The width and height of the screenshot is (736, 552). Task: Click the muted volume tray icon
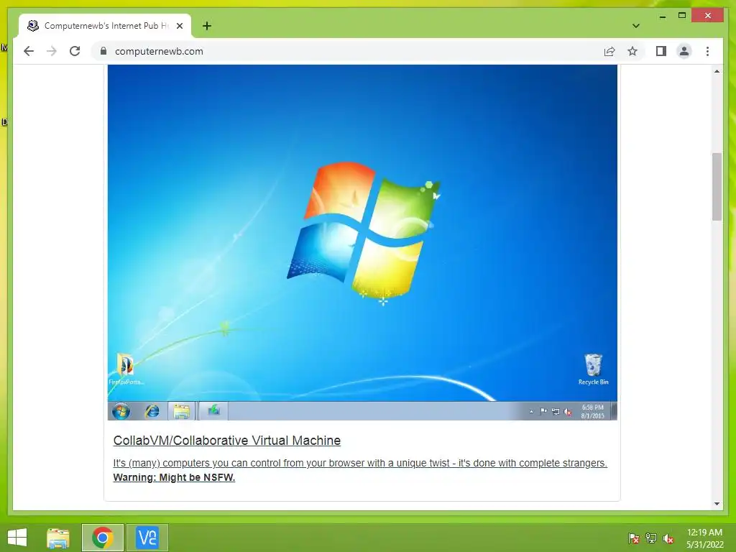(668, 538)
